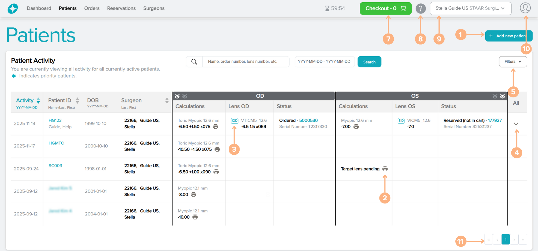Print the Target lens pending calculation
Screen dimensions: 538x251
tap(385, 169)
